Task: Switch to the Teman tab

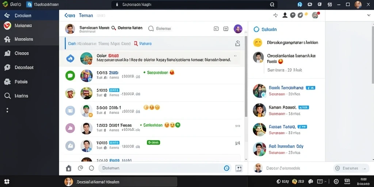Action: pyautogui.click(x=86, y=15)
